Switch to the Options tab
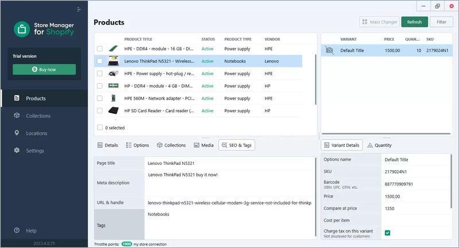The width and height of the screenshot is (459, 248). point(137,145)
